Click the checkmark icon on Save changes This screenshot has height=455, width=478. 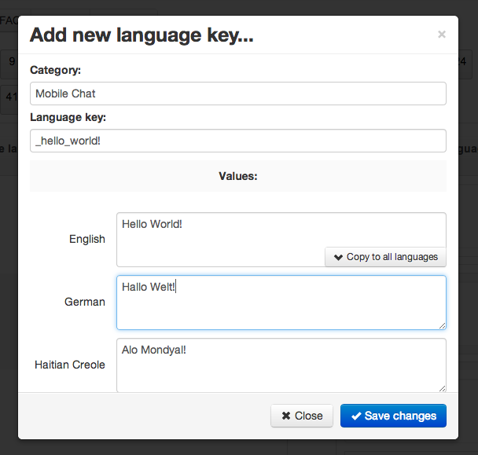[356, 416]
